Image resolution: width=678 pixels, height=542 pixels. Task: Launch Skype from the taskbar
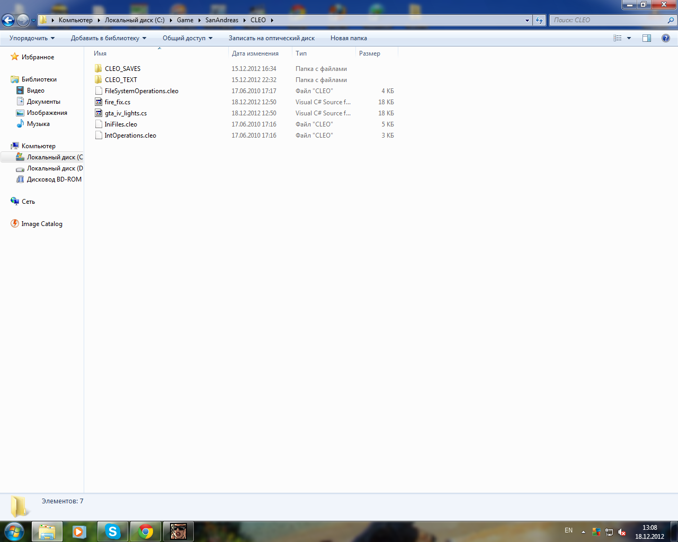(112, 531)
